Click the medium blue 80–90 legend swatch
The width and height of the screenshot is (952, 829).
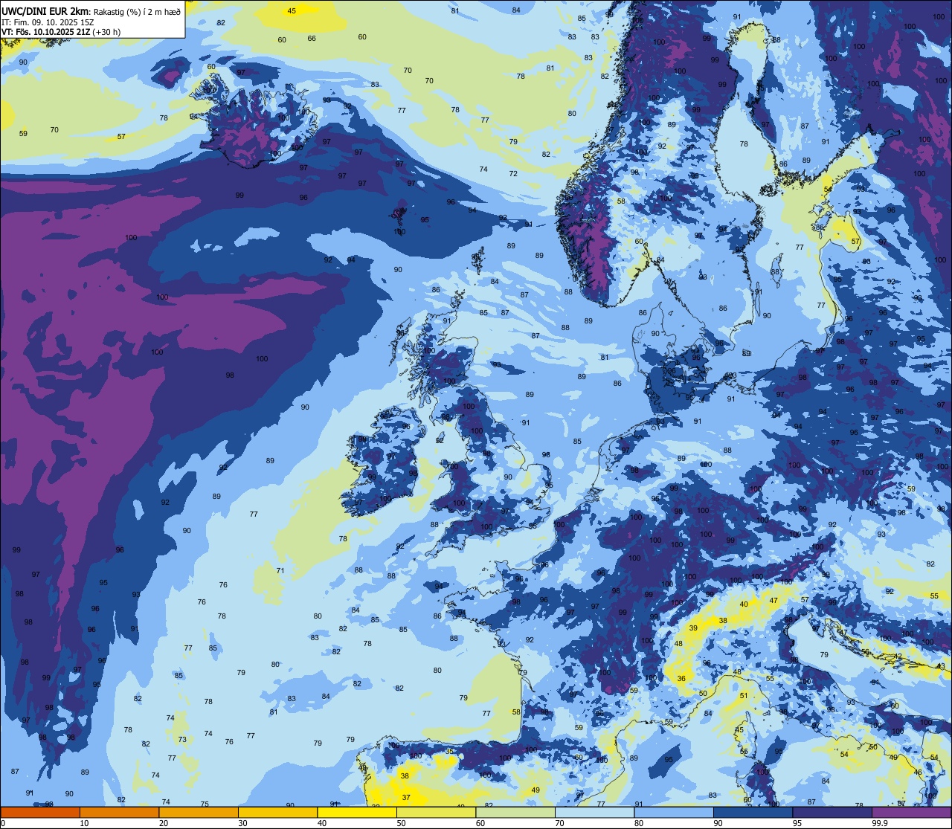pyautogui.click(x=674, y=813)
